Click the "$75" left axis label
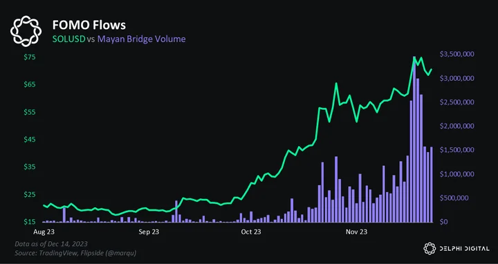 pos(30,57)
